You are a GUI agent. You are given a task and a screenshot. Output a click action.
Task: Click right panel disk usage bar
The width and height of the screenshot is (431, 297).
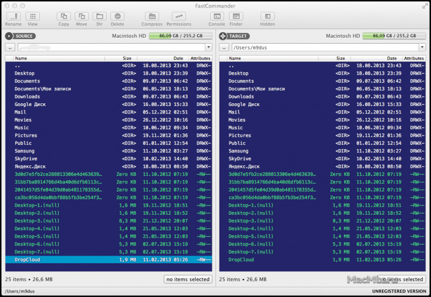click(x=394, y=36)
